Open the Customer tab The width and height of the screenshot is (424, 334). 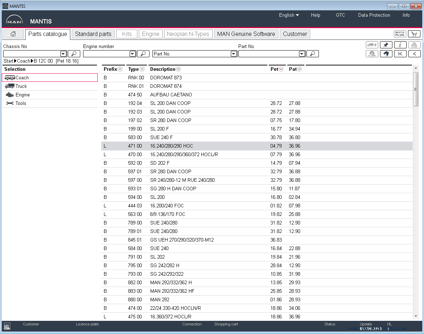click(x=295, y=34)
